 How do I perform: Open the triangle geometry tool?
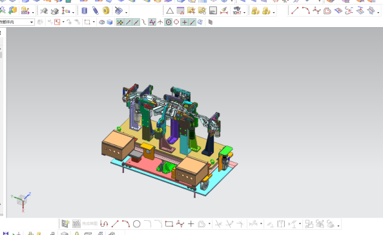coord(170,11)
